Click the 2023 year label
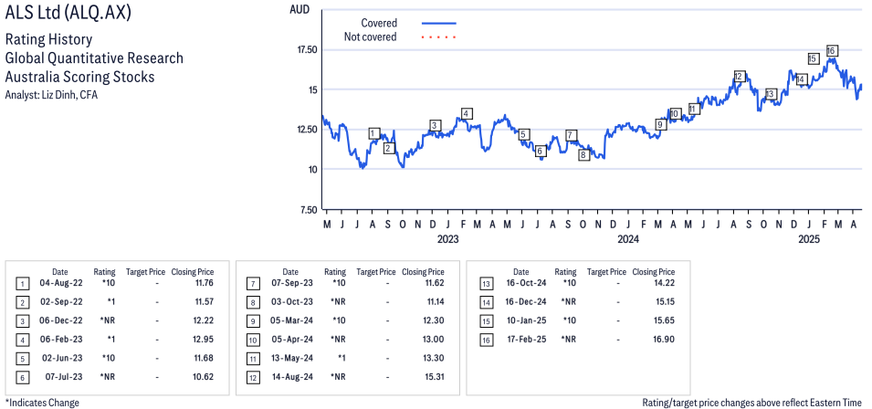The image size is (872, 409). coord(448,239)
